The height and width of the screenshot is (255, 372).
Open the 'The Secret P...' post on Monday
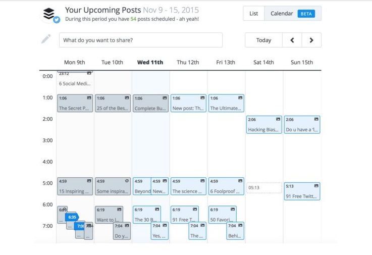[x=75, y=104]
